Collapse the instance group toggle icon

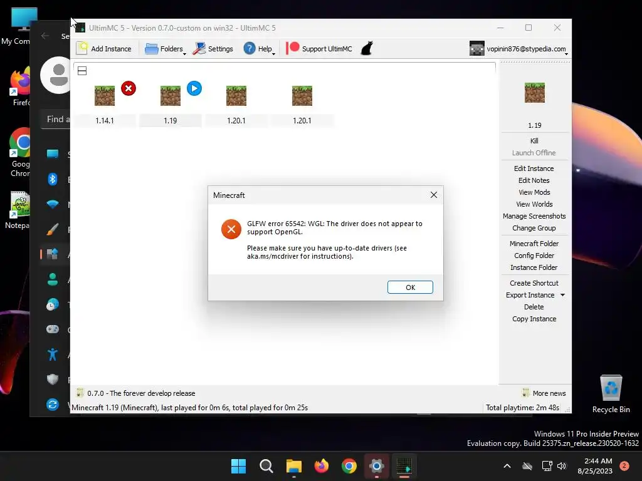(82, 71)
